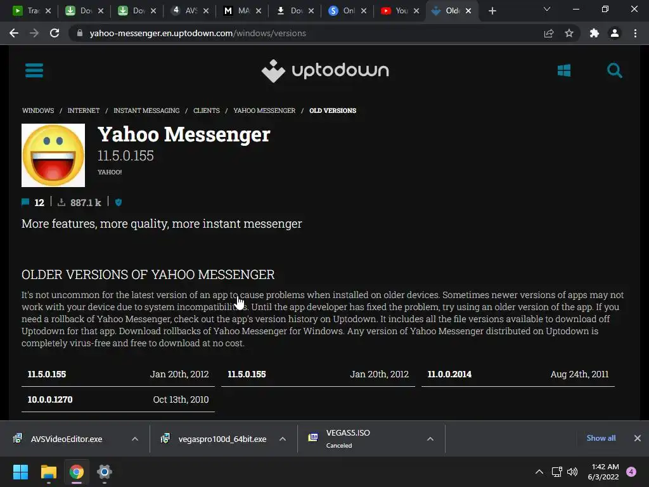This screenshot has height=487, width=649.
Task: Expand the tab search chevron
Action: coord(547,9)
